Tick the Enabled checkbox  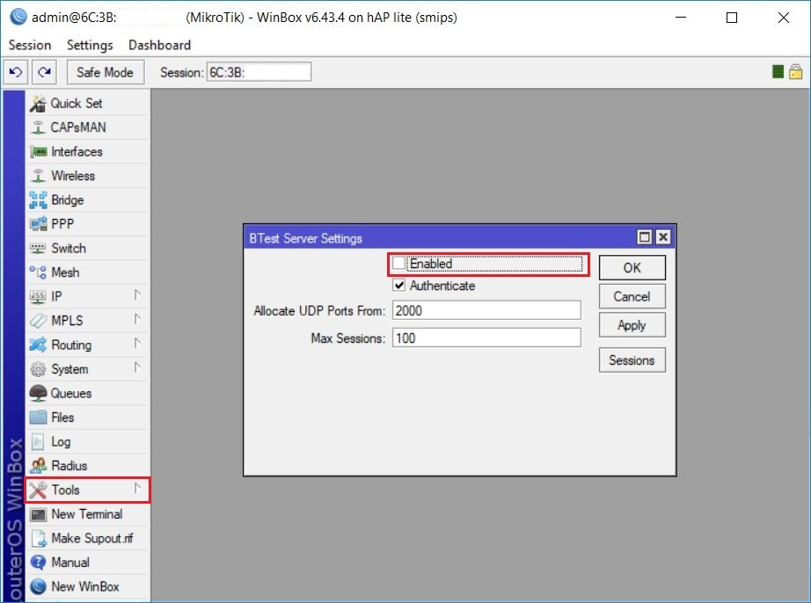click(398, 264)
